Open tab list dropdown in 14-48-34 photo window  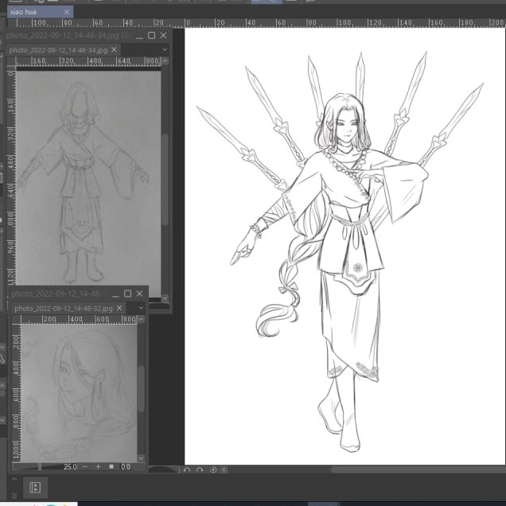165,49
